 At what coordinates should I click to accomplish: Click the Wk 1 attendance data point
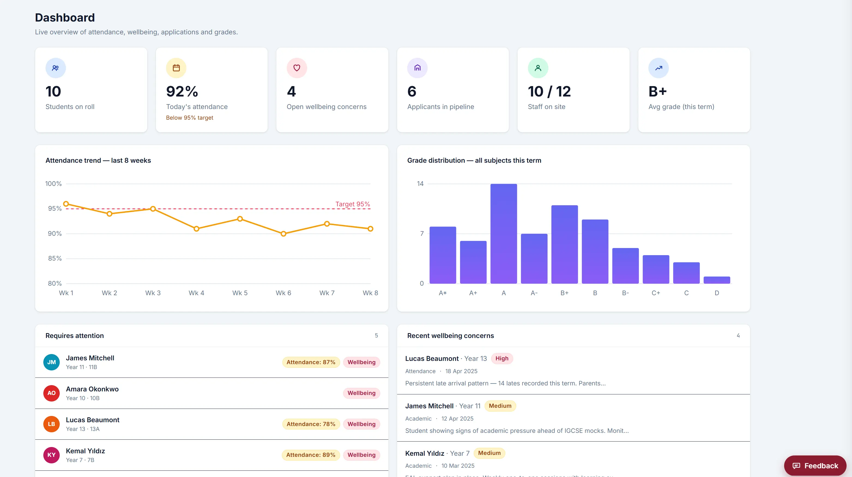pos(66,204)
